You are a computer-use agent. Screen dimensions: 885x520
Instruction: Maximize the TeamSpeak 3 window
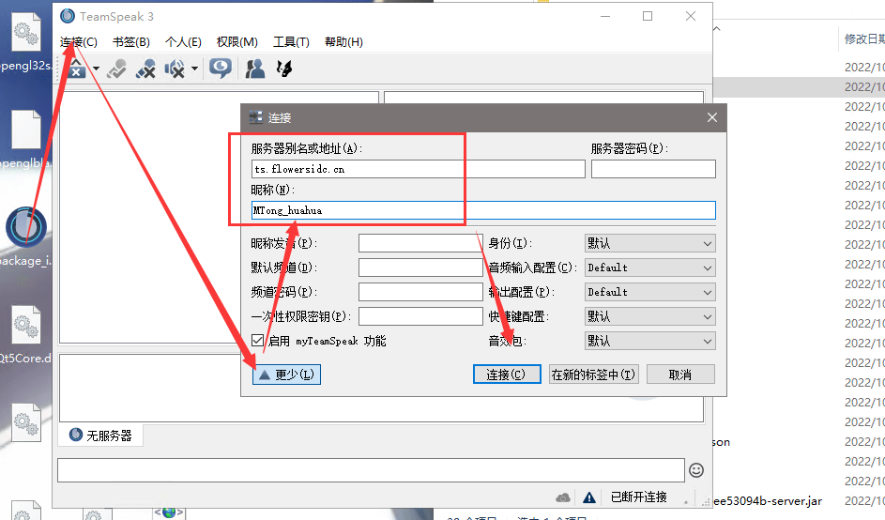tap(648, 16)
